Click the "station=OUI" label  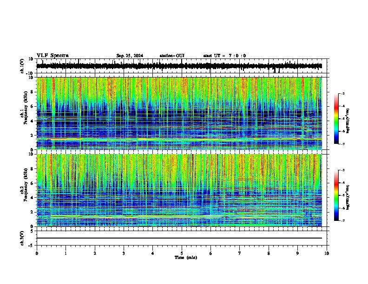point(172,56)
